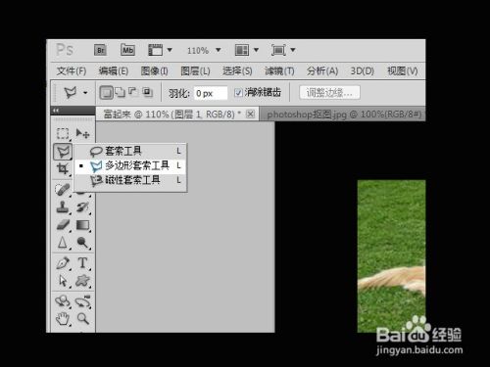This screenshot has width=490, height=367.
Task: Select the Zoom magnifier tool
Action: (82, 319)
